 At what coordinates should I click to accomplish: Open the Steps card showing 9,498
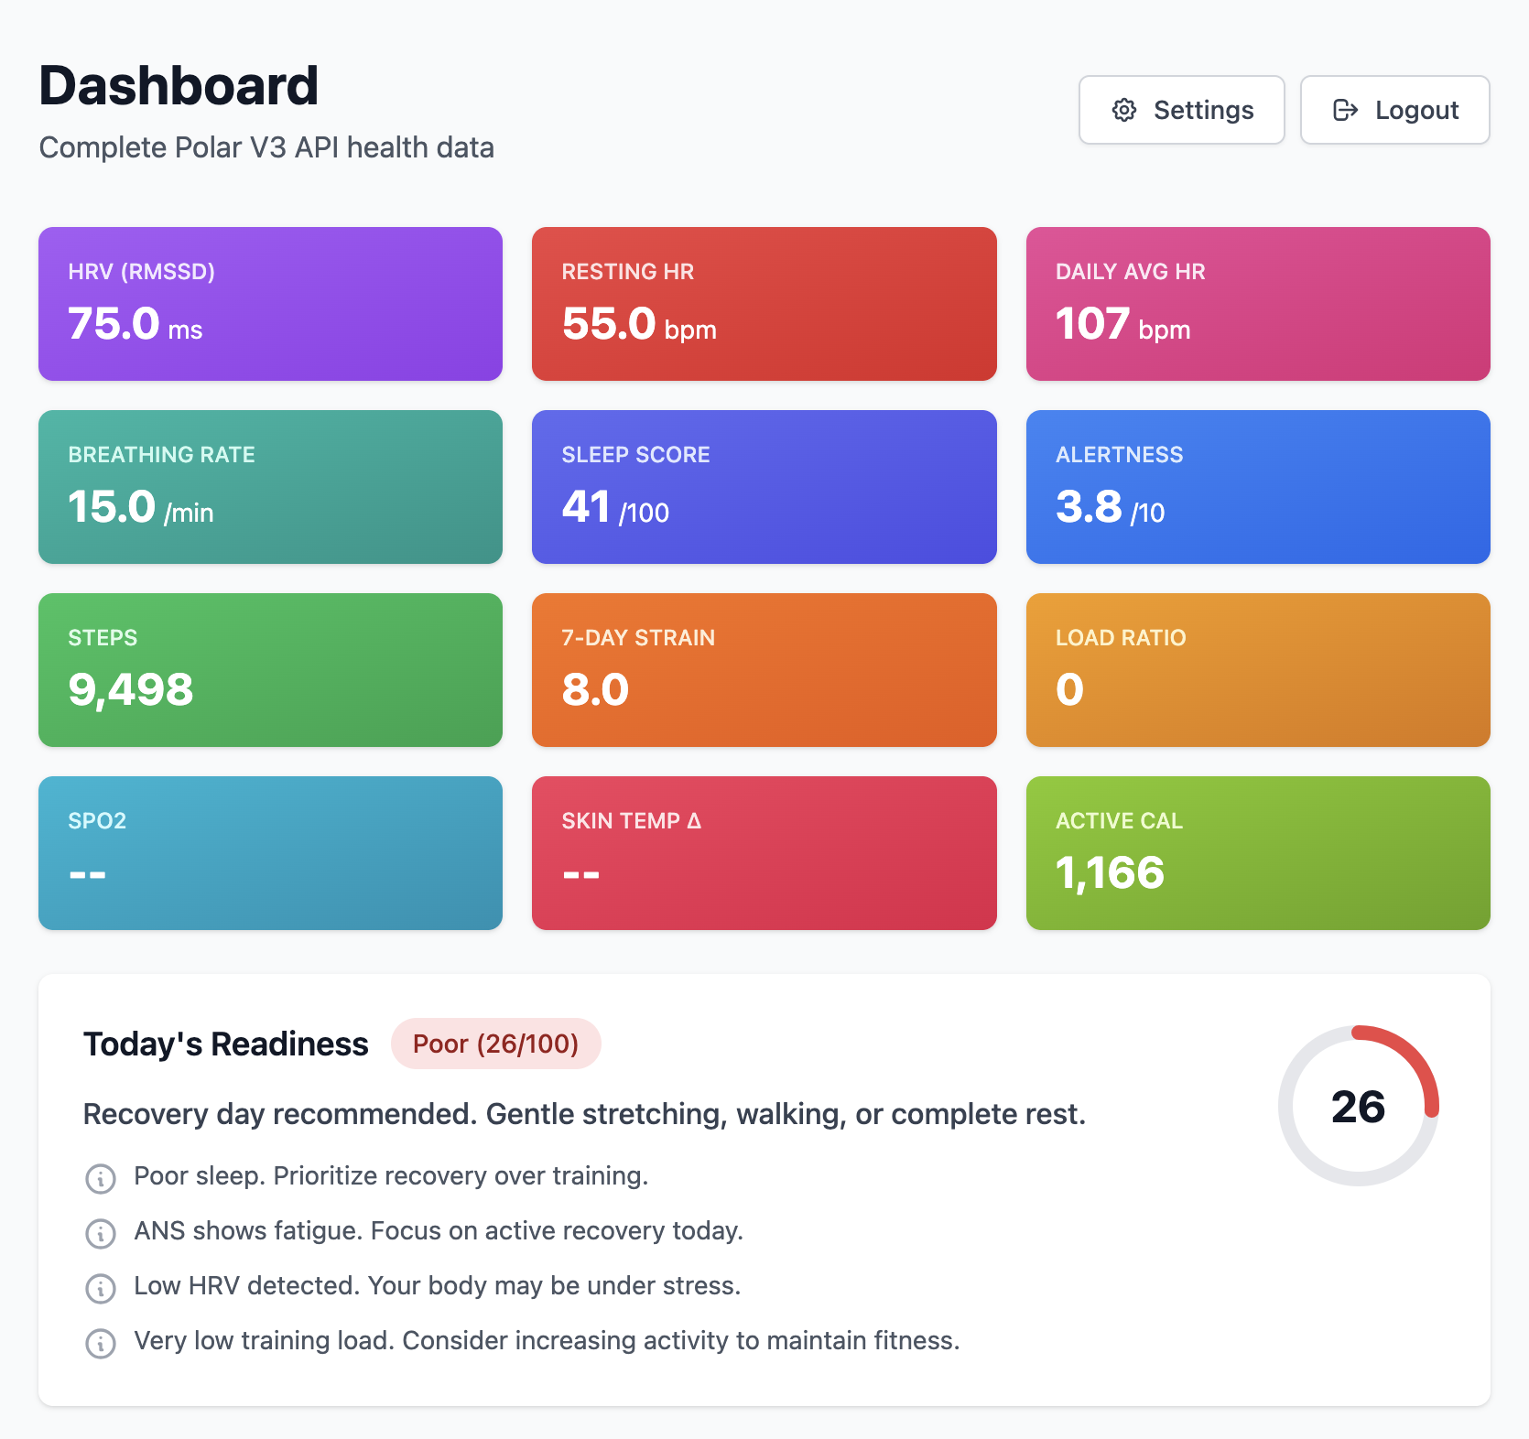tap(269, 669)
